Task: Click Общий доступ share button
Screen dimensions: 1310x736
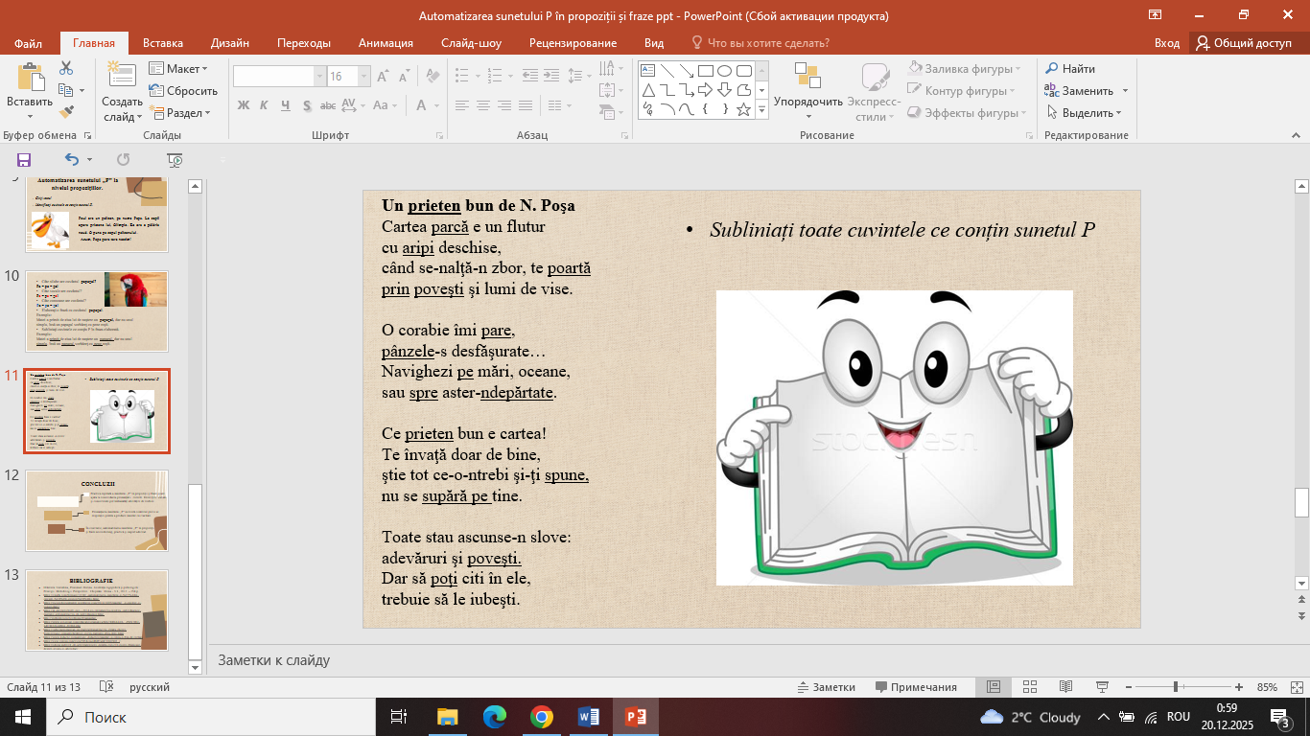Action: [x=1243, y=43]
